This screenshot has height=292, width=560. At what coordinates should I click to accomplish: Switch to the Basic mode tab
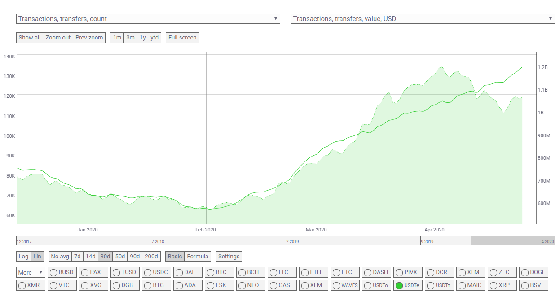pyautogui.click(x=175, y=257)
